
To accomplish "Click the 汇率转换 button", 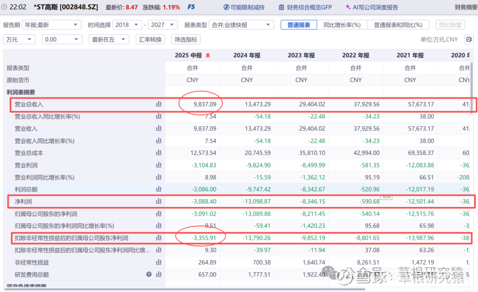I will tap(150, 39).
